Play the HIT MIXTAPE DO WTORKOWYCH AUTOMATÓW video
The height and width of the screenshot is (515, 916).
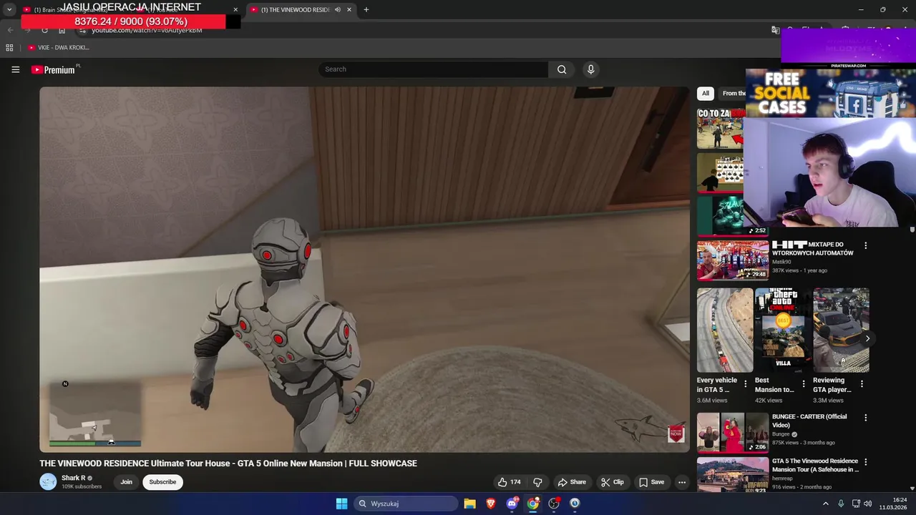pos(733,260)
